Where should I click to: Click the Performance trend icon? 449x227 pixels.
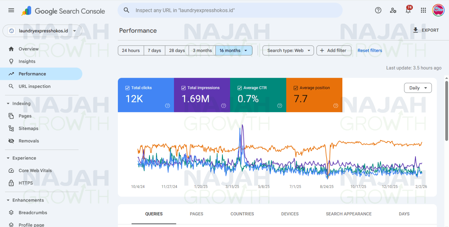click(x=11, y=74)
